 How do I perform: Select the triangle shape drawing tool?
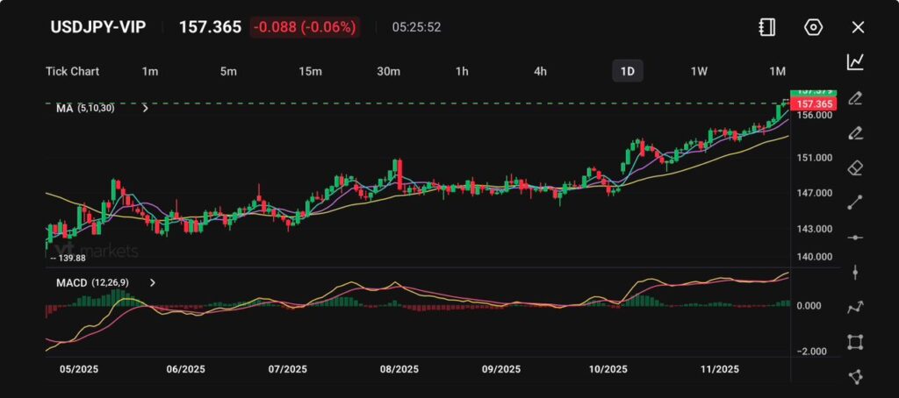pos(855,376)
